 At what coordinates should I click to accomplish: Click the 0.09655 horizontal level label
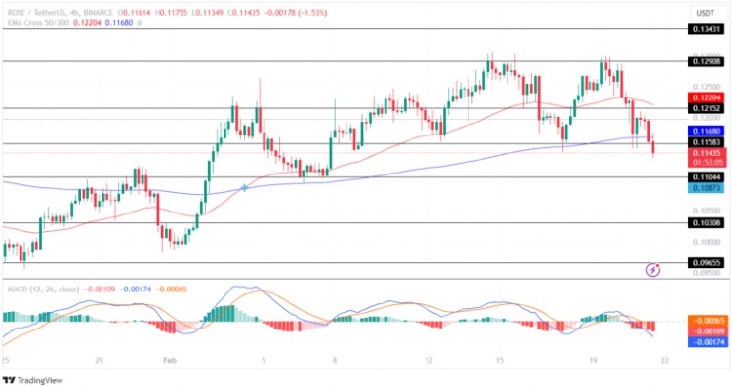pos(706,263)
